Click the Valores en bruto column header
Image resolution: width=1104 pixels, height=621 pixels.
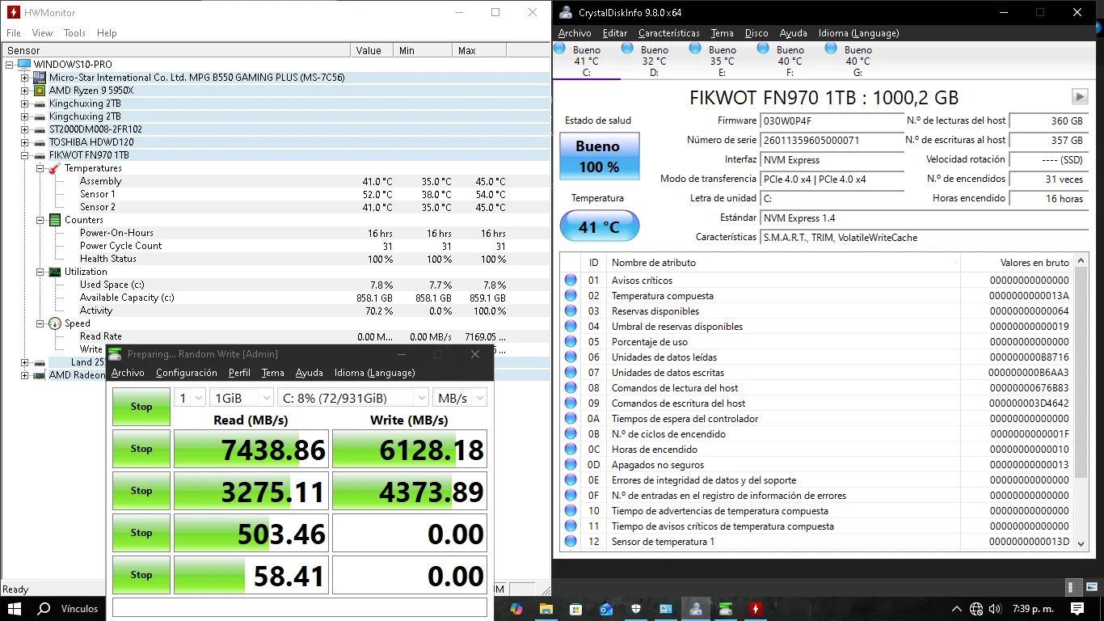1018,263
